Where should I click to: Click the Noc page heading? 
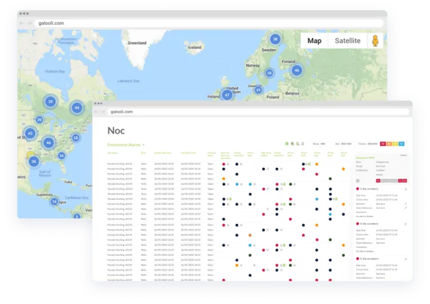(x=116, y=131)
